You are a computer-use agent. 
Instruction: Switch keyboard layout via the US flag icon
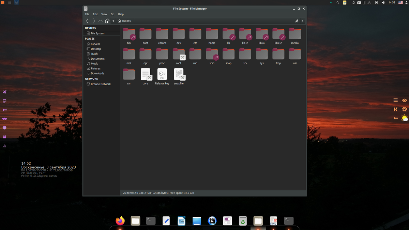(x=401, y=2)
